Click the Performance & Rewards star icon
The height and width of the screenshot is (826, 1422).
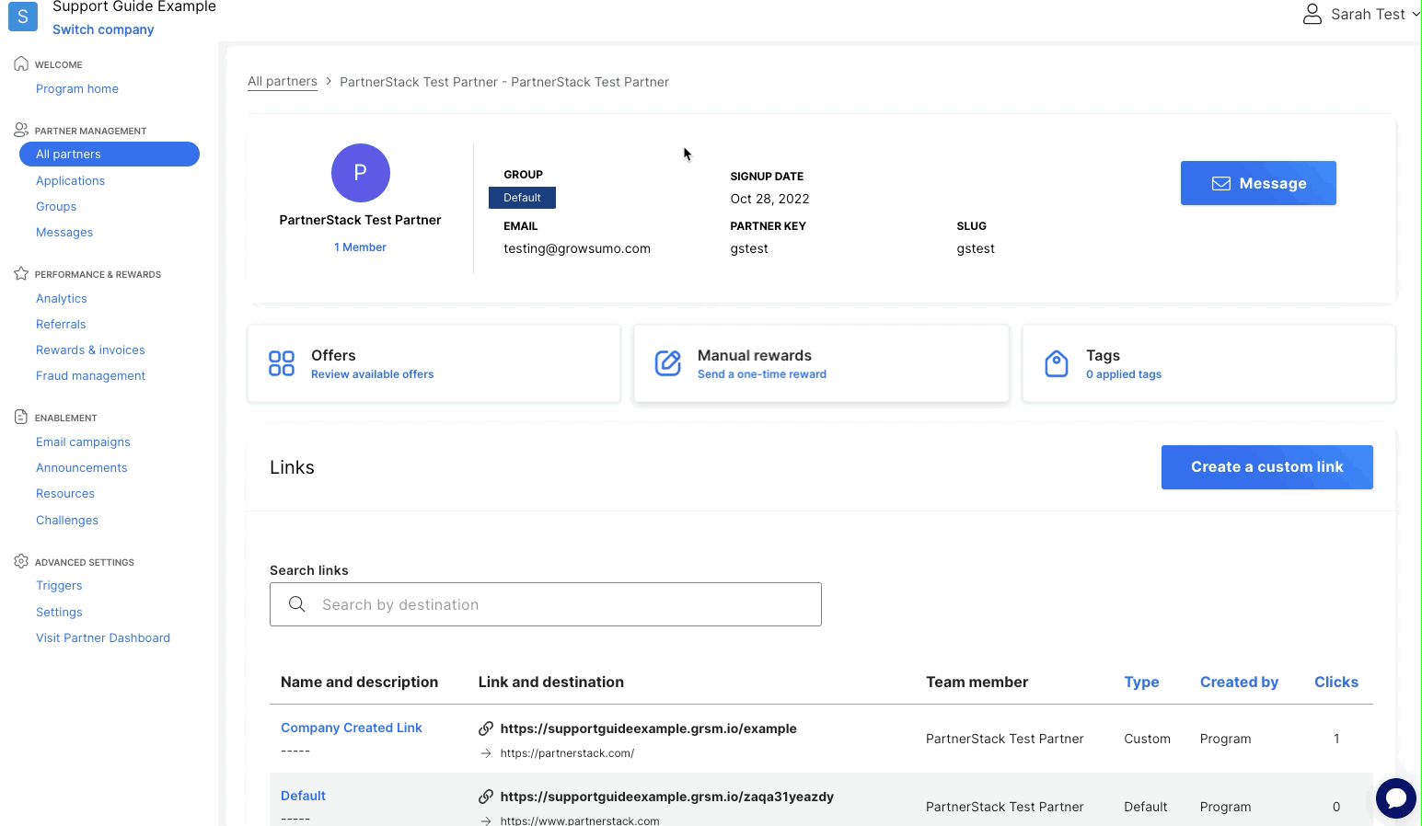pos(21,273)
